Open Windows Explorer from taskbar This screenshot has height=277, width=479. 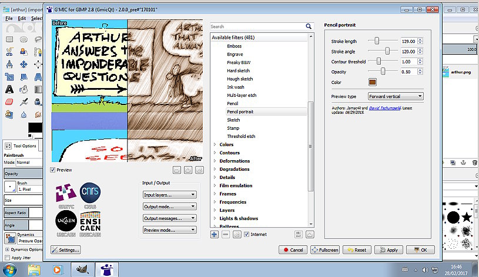pyautogui.click(x=34, y=270)
